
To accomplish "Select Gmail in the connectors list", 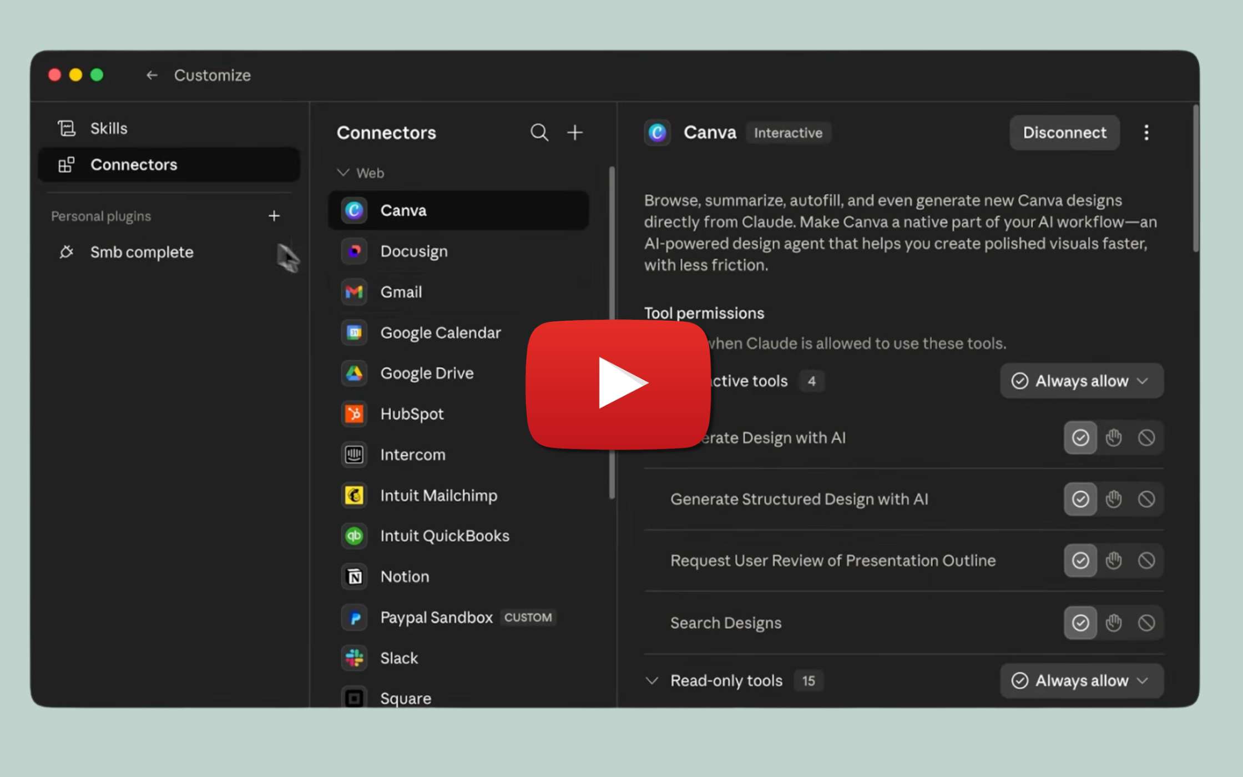I will click(458, 292).
